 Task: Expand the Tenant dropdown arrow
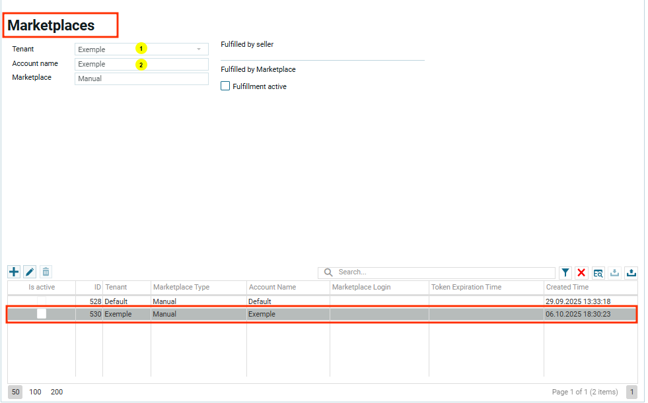click(x=198, y=49)
